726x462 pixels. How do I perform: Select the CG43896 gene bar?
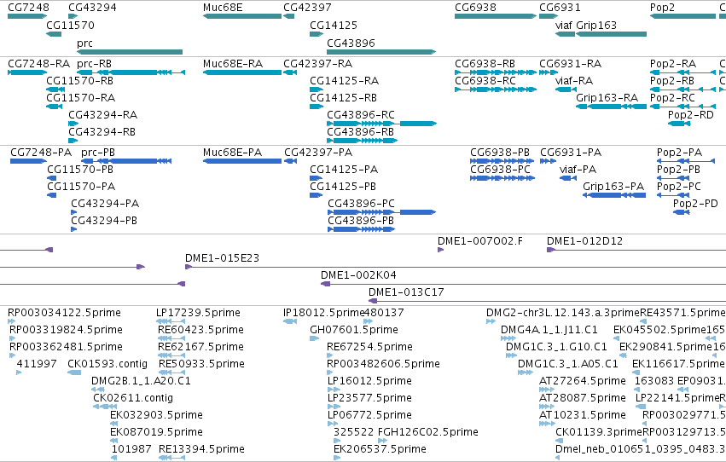(381, 52)
